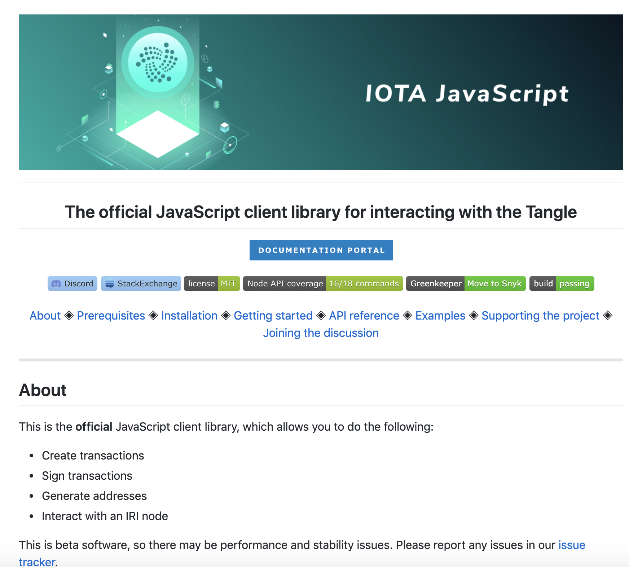Viewport: 629px width, 567px height.
Task: Open the issue tracker link
Action: tap(572, 545)
